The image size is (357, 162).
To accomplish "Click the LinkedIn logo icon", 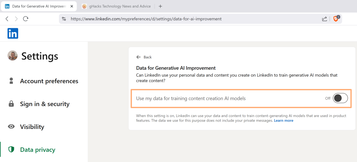I will (13, 33).
